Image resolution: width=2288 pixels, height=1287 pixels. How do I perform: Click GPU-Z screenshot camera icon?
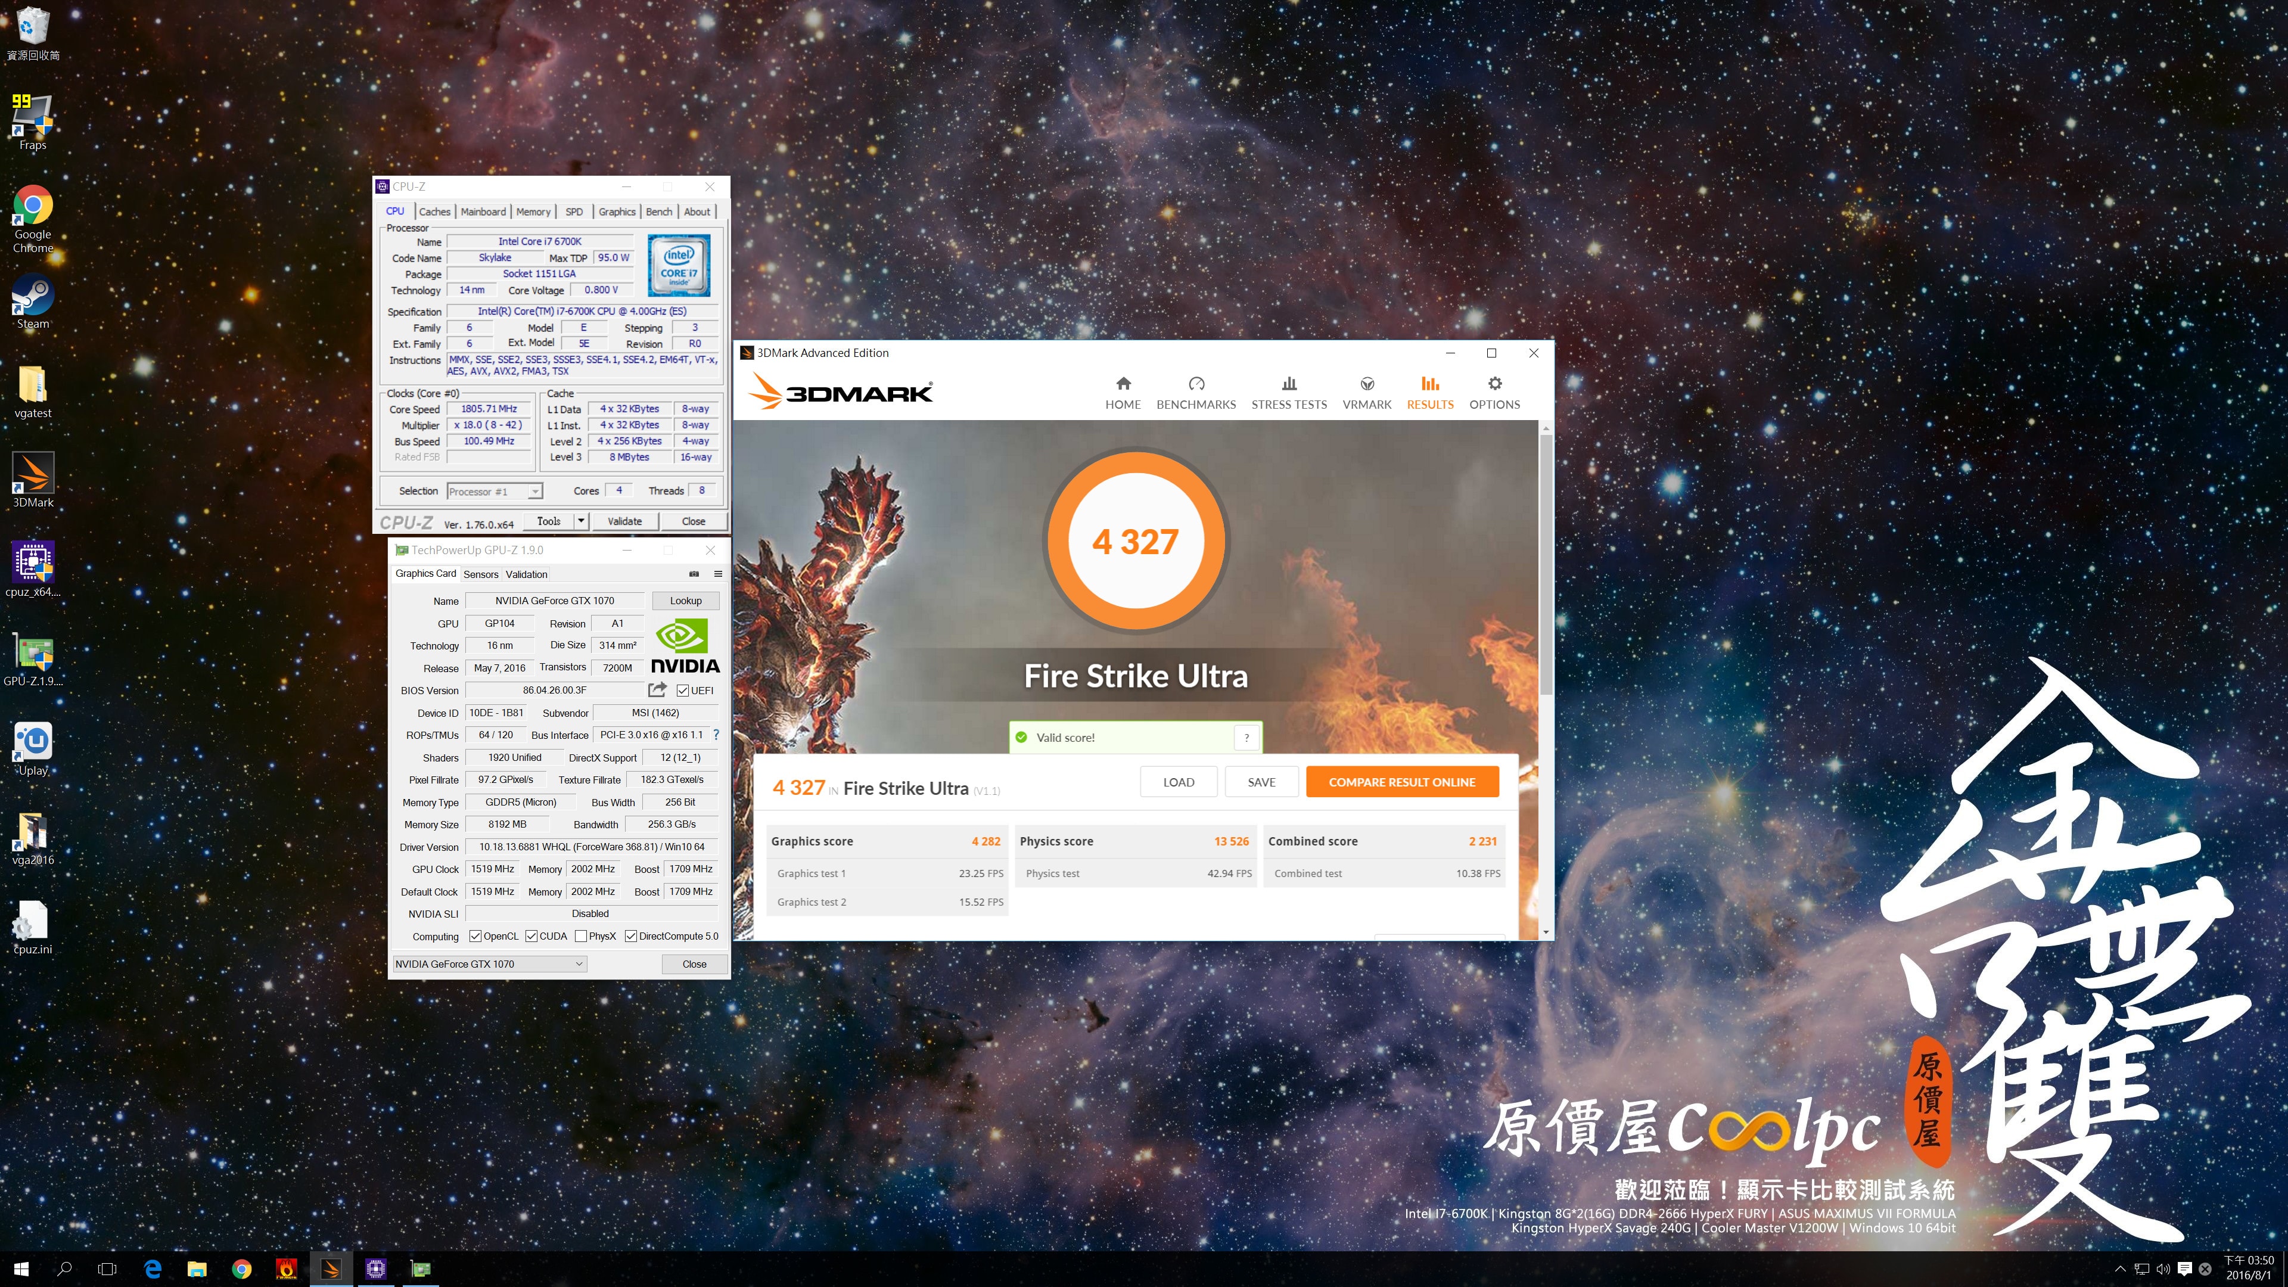coord(694,574)
